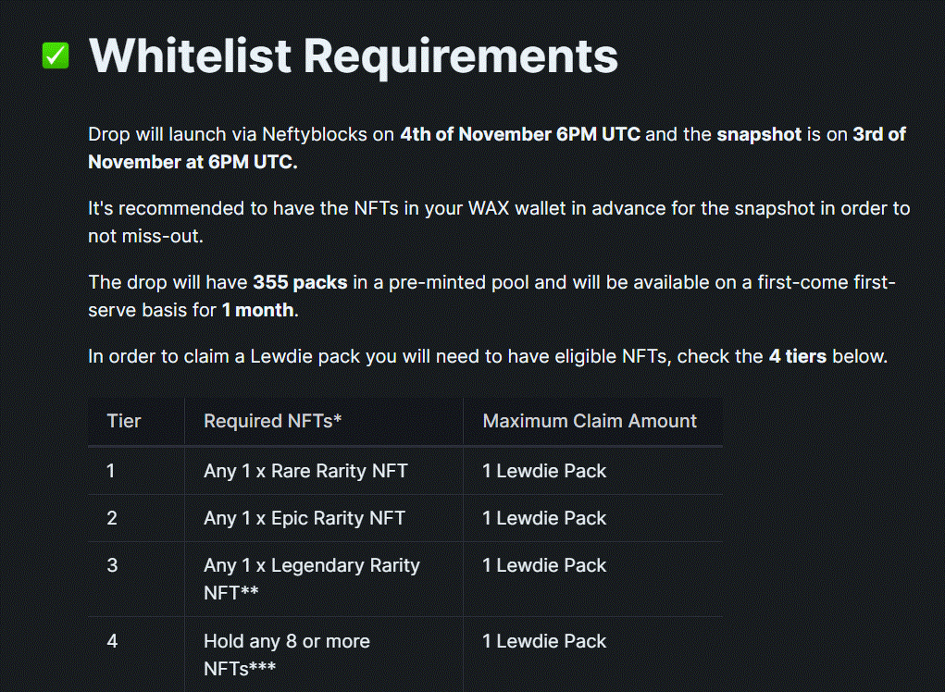Image resolution: width=945 pixels, height=692 pixels.
Task: Click '1 Lewdie Pack' in tier 4 row
Action: (x=544, y=641)
